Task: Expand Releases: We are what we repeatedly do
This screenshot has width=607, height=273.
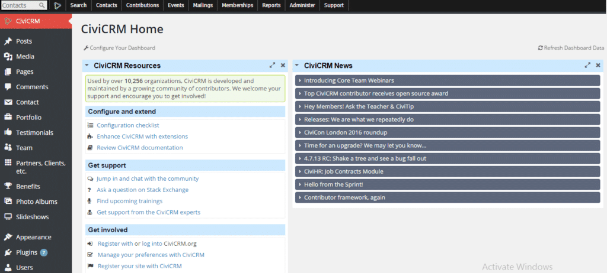Action: 448,119
